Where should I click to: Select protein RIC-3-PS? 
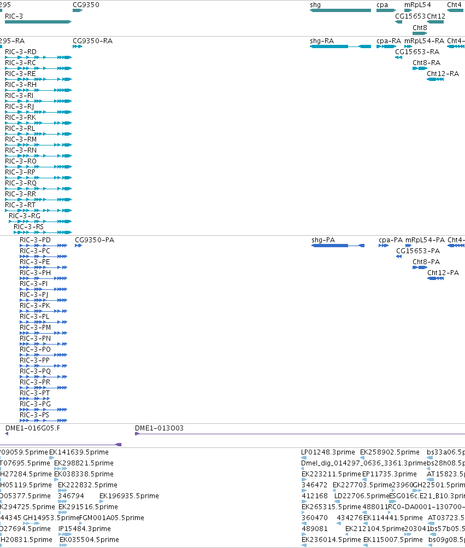point(43,421)
